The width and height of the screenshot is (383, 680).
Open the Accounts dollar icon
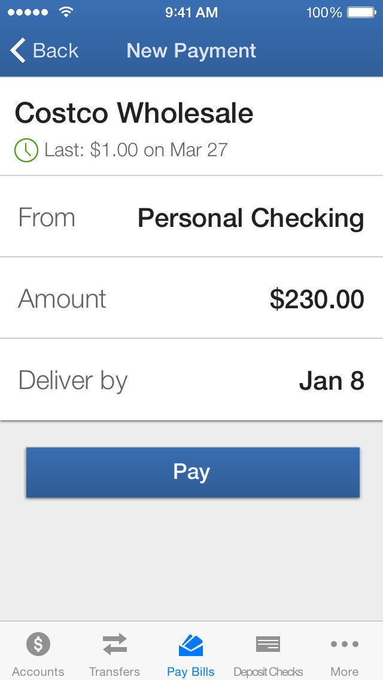(38, 645)
